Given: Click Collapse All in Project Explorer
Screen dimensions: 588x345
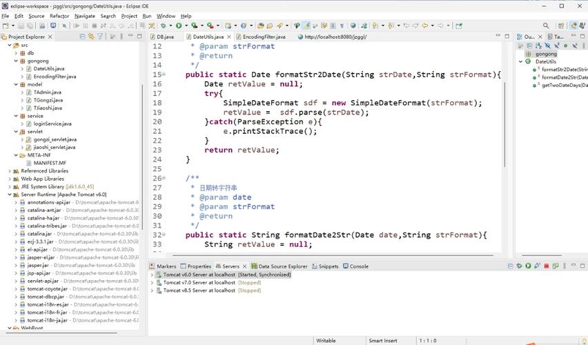Looking at the screenshot, I should click(82, 37).
